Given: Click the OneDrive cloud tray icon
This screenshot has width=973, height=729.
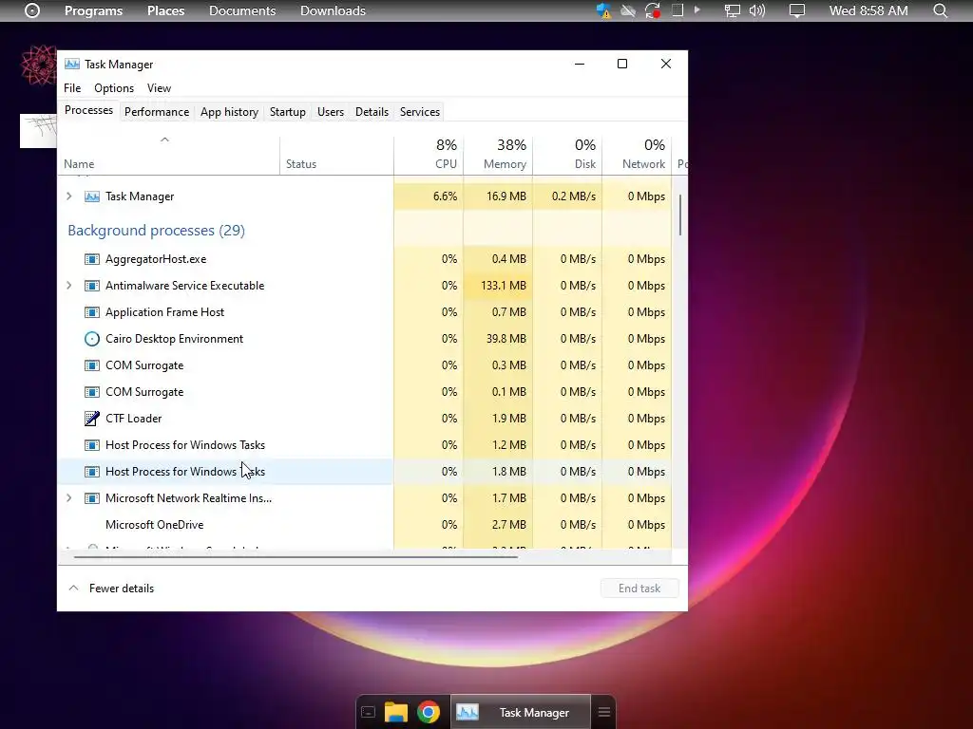Looking at the screenshot, I should tap(627, 10).
